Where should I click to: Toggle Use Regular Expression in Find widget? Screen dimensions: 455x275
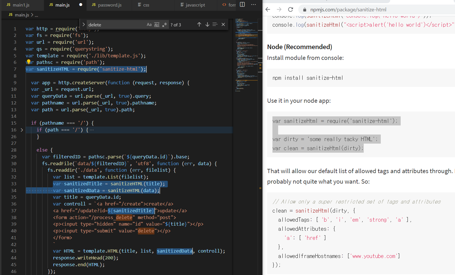(x=164, y=25)
